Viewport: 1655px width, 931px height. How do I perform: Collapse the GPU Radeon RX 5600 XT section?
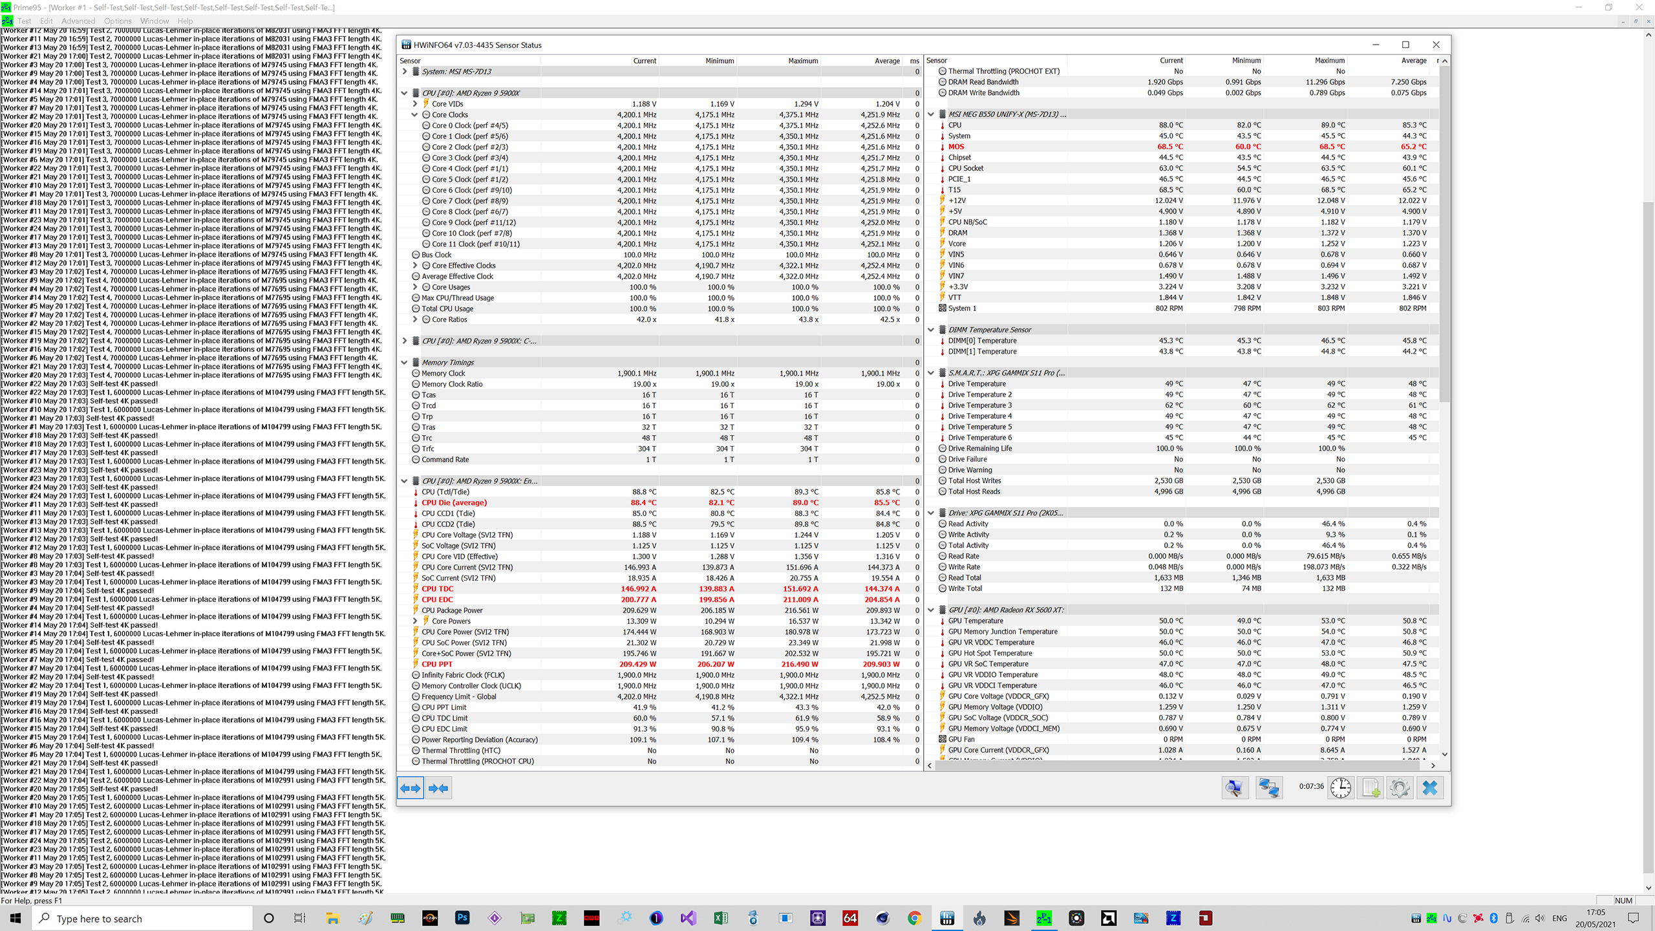pos(931,610)
